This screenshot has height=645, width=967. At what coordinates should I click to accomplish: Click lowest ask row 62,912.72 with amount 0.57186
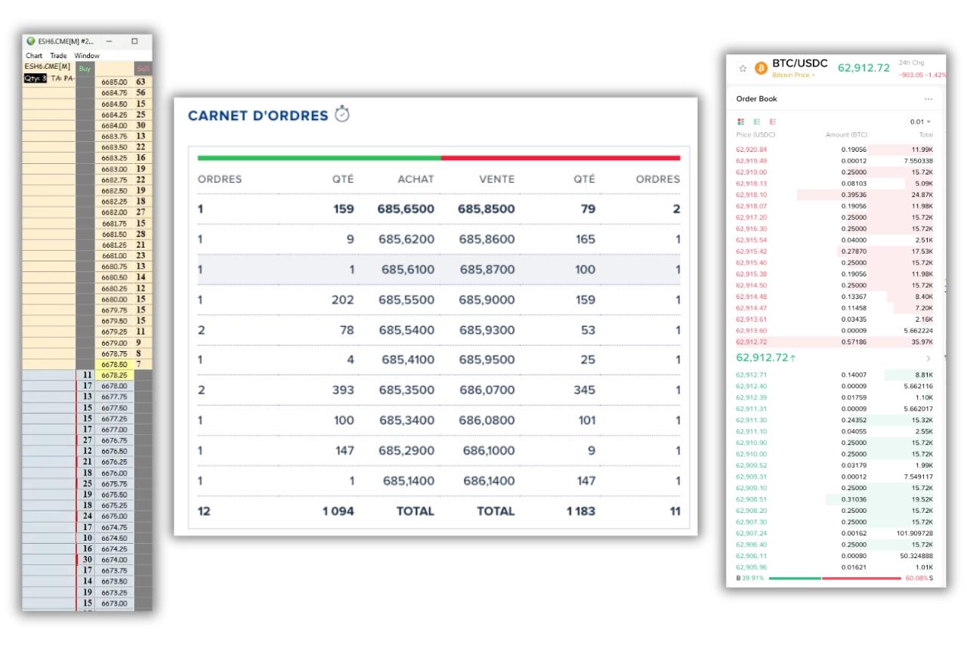click(835, 341)
